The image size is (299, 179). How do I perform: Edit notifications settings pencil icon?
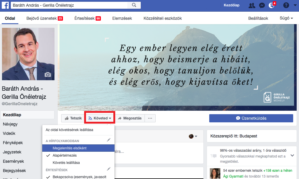coord(108,169)
